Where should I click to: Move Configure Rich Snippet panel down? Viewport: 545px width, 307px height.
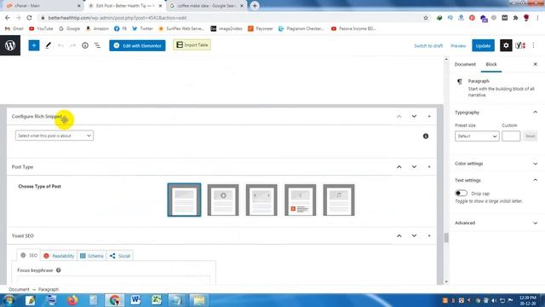[x=414, y=116]
